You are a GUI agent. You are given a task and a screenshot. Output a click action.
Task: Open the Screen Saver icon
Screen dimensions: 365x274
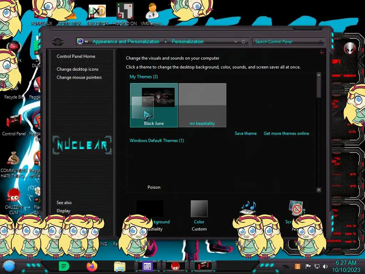(x=296, y=208)
